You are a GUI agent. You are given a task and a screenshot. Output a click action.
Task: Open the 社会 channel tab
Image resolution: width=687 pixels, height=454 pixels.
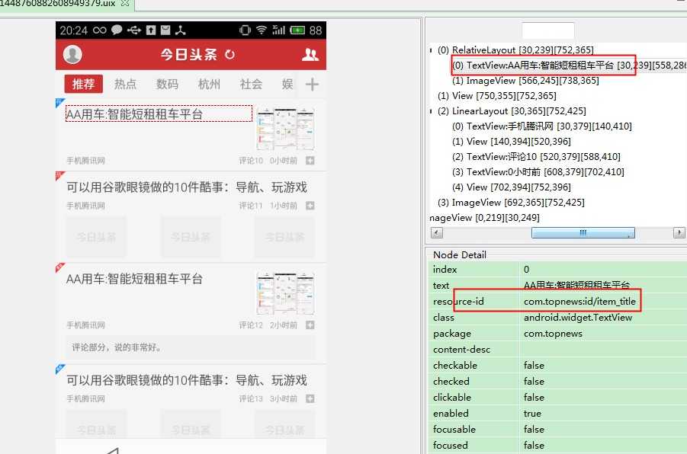pyautogui.click(x=251, y=84)
